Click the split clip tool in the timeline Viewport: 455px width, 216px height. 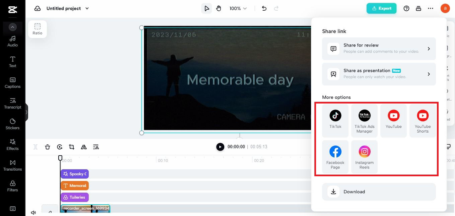click(x=36, y=147)
